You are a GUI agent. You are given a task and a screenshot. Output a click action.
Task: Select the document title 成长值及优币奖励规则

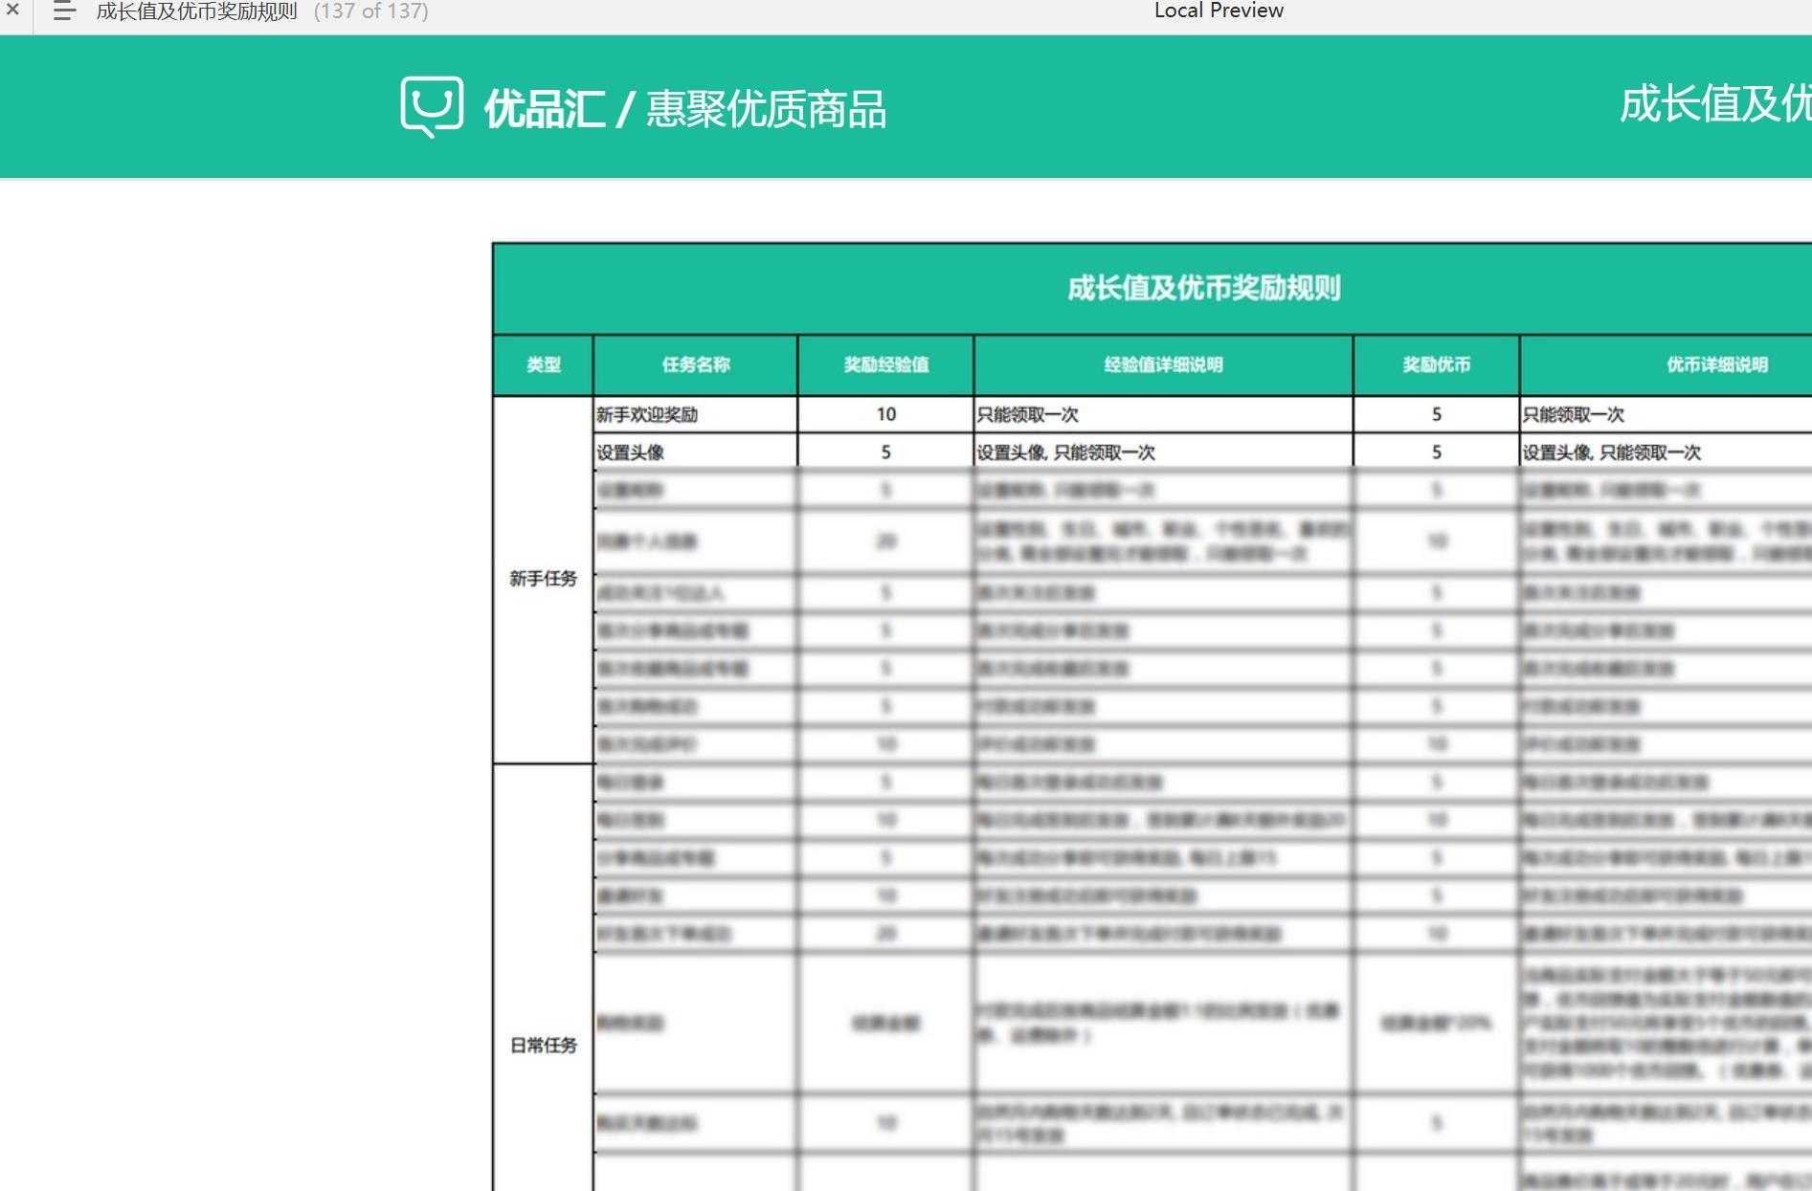click(x=194, y=11)
